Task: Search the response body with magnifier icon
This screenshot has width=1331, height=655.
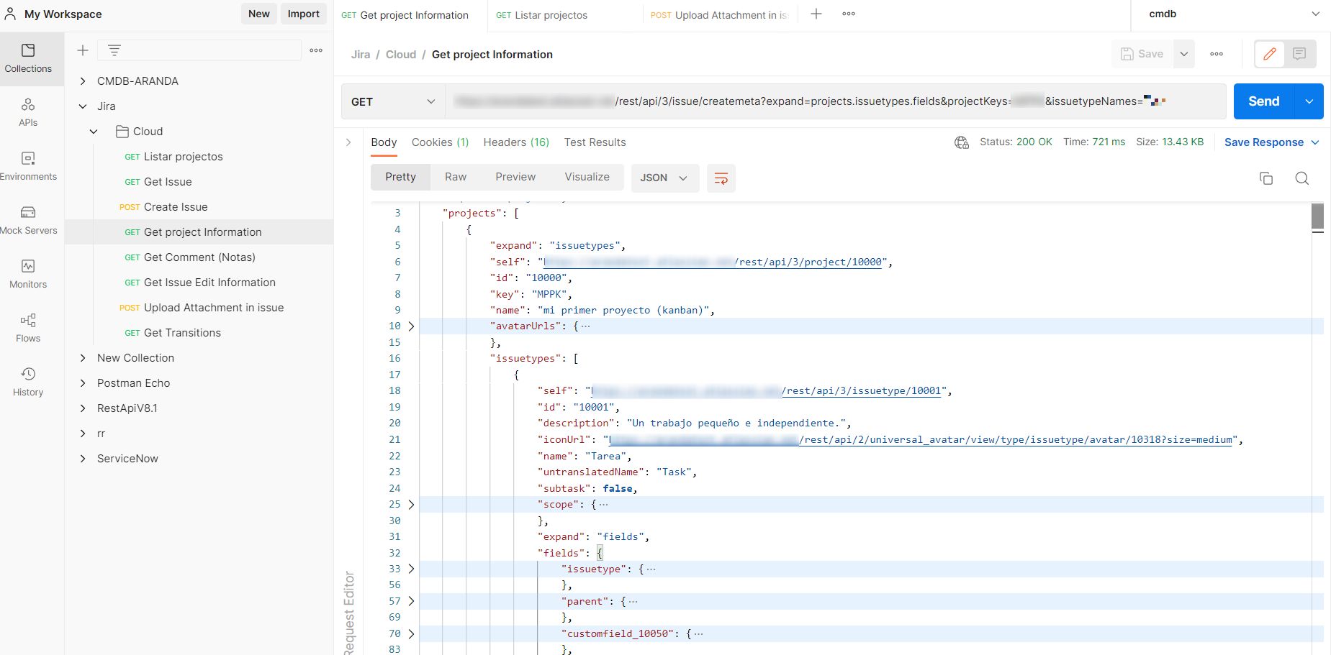Action: click(x=1302, y=178)
